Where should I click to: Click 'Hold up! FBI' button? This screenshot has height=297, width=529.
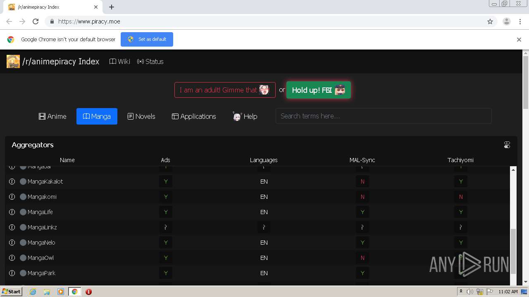click(319, 90)
